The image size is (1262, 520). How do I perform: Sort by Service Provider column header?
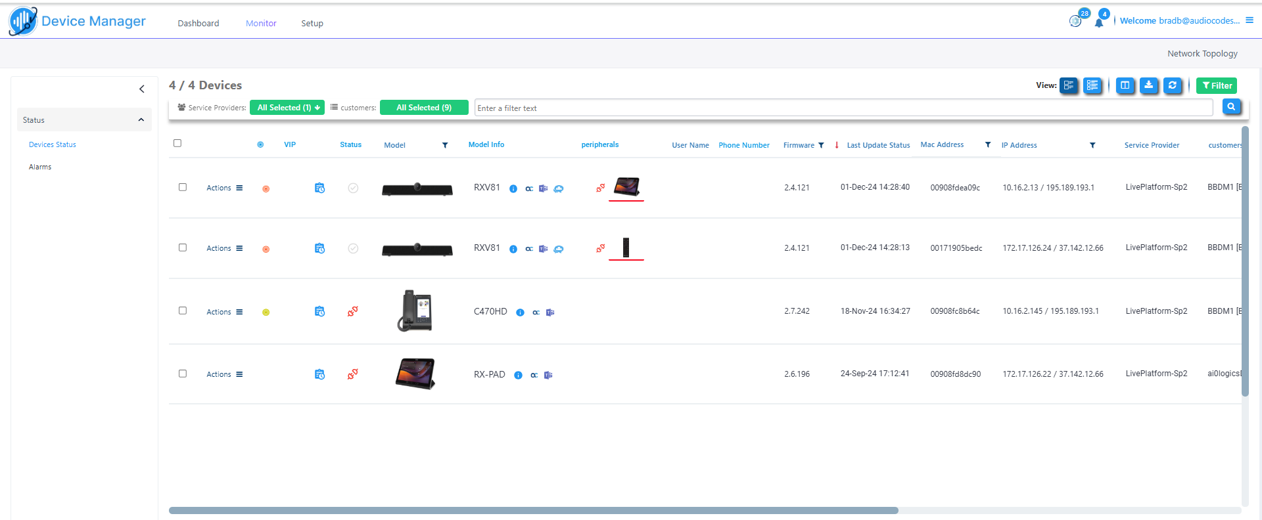point(1152,145)
